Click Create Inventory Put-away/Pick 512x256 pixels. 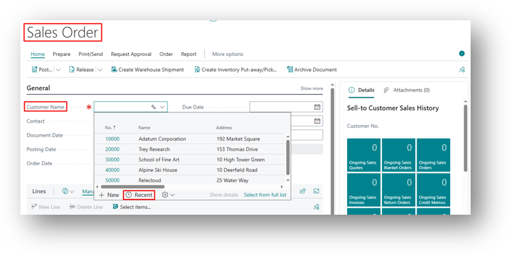tap(236, 69)
